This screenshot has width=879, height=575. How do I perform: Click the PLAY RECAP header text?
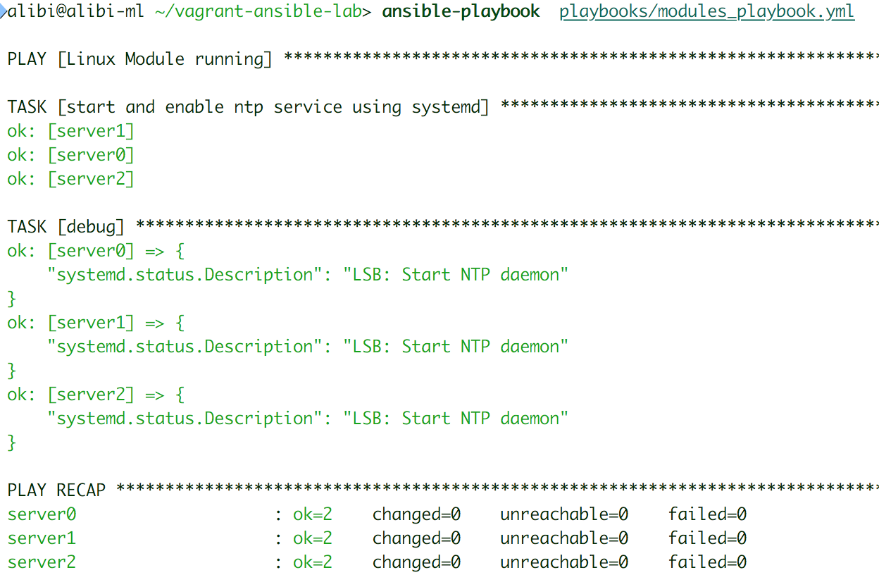coord(56,490)
